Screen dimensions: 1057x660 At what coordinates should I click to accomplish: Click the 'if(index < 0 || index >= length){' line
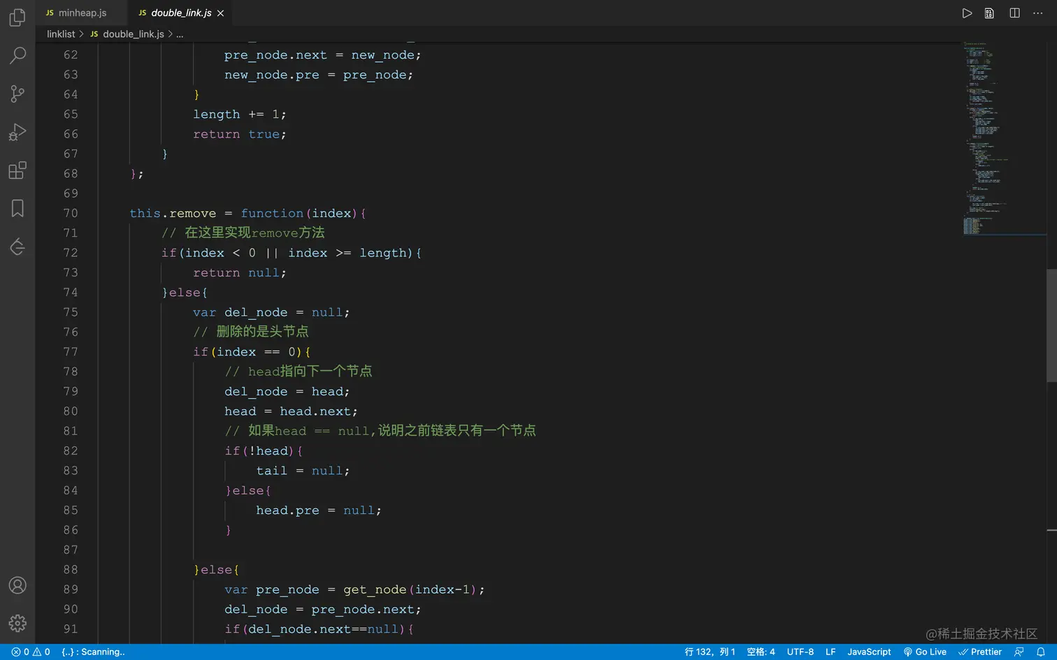(292, 253)
